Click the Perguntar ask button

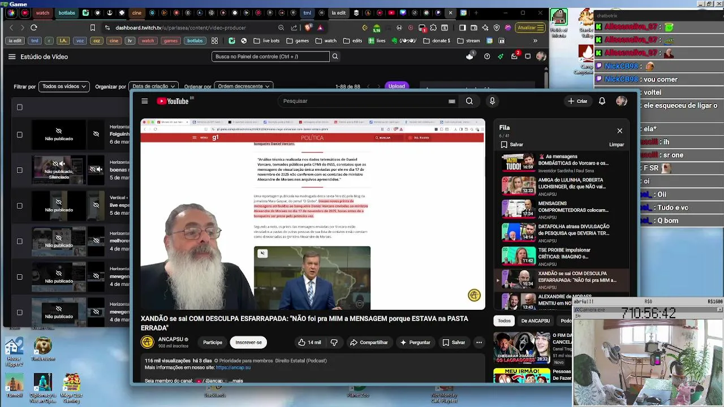(x=415, y=343)
